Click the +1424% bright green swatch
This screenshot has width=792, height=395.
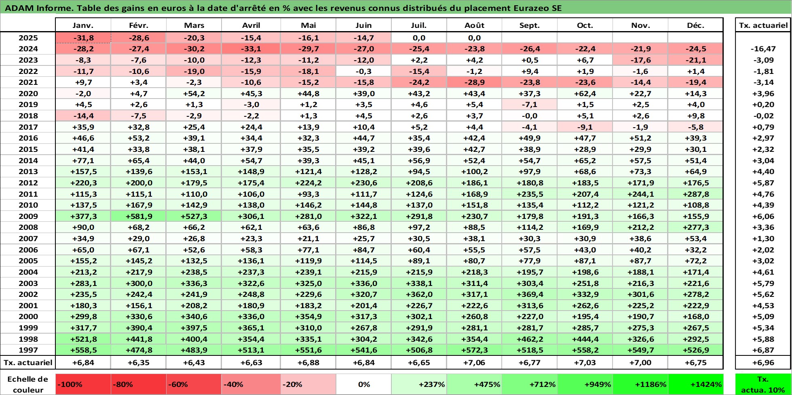coord(695,384)
